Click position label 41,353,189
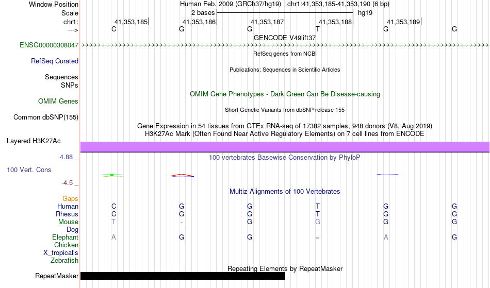Image resolution: width=490 pixels, height=288 pixels. (403, 22)
